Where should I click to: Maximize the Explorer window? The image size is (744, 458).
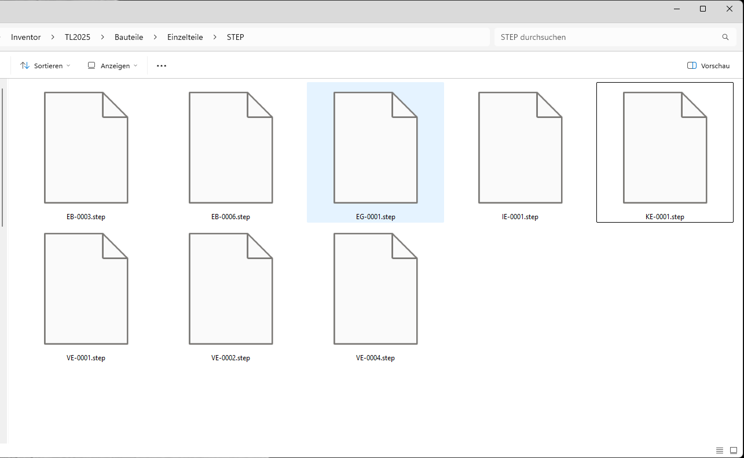click(x=703, y=9)
